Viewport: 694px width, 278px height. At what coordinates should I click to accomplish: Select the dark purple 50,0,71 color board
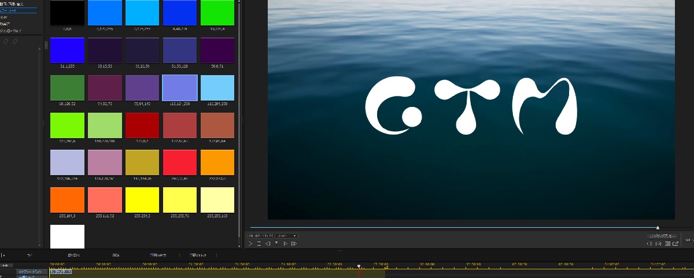point(217,50)
